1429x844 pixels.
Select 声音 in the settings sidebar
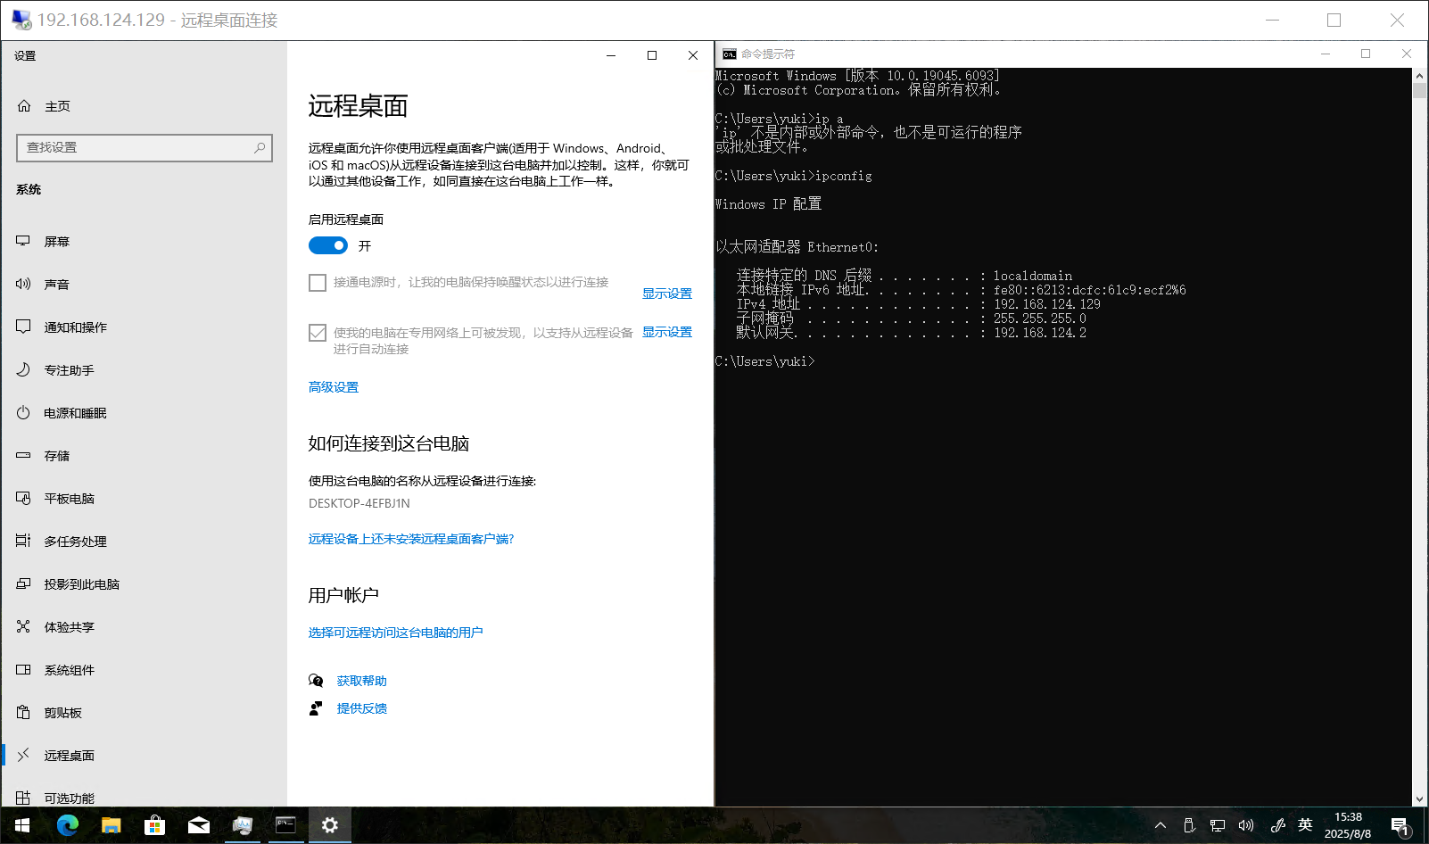tap(57, 285)
